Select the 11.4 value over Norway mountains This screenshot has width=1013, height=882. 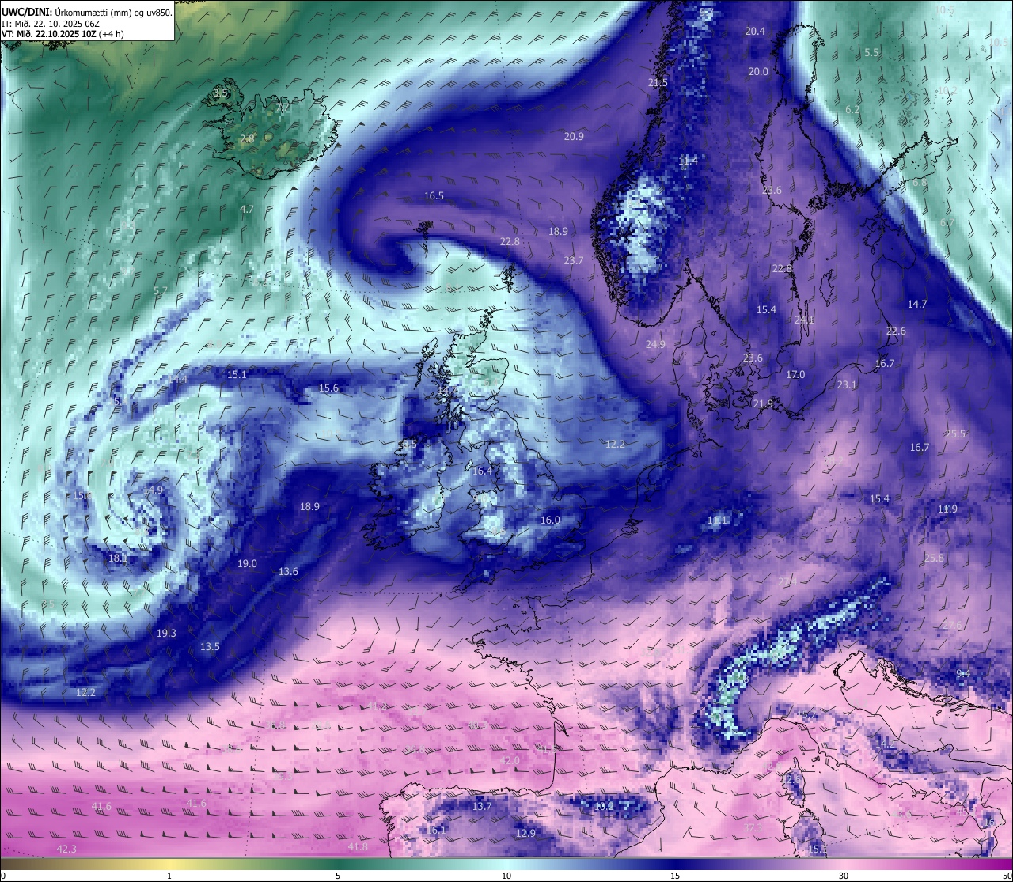click(x=689, y=161)
